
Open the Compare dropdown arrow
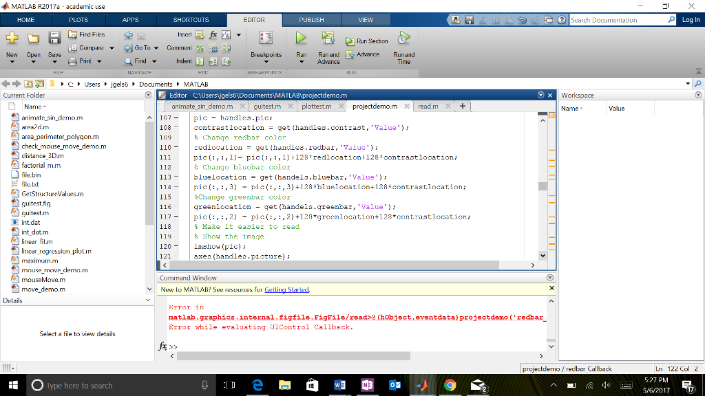[x=111, y=48]
